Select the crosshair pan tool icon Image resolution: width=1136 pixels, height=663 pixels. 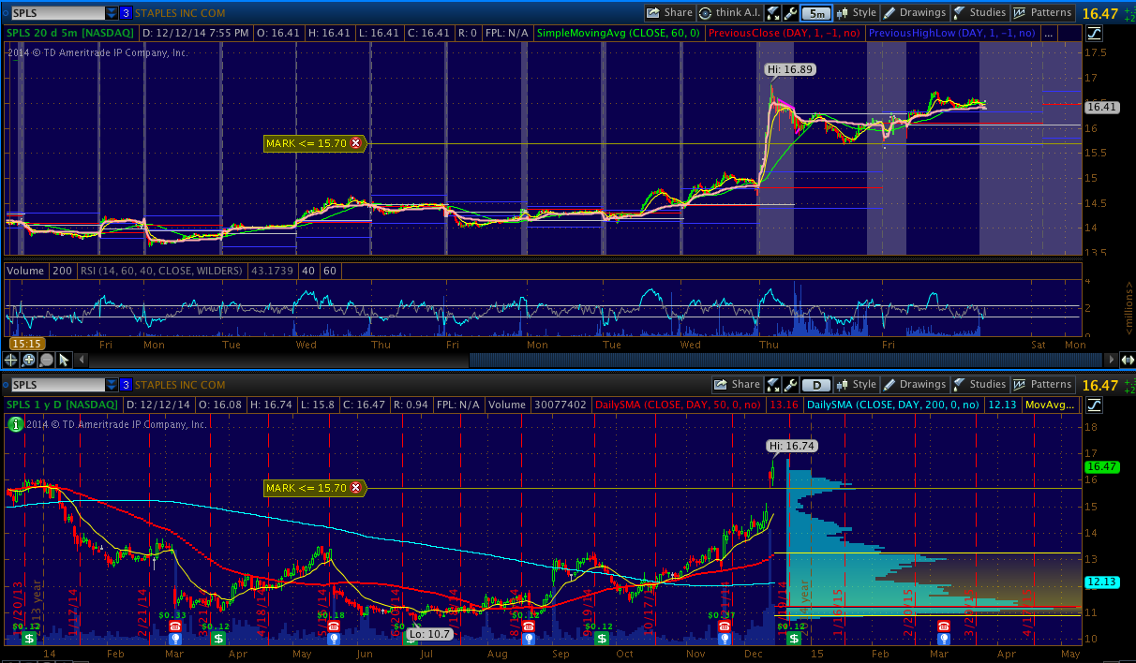[11, 360]
